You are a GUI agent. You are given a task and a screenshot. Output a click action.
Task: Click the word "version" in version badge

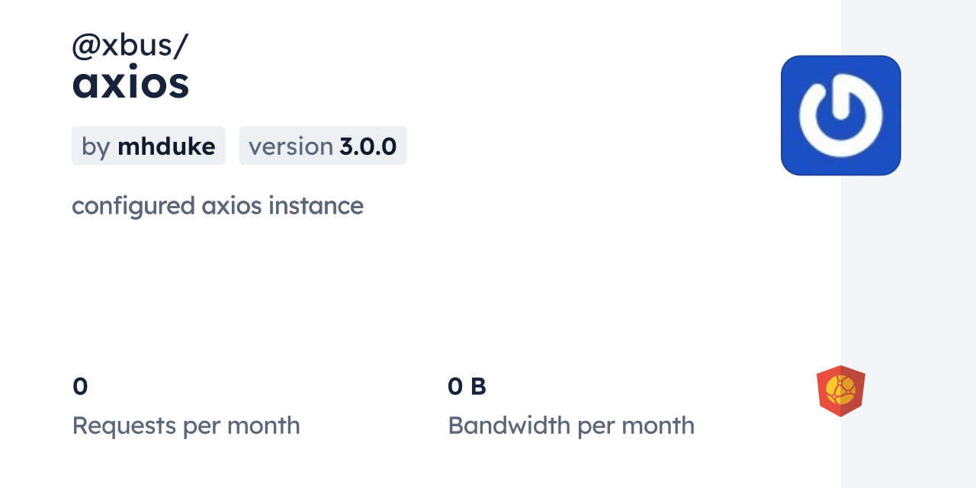291,146
